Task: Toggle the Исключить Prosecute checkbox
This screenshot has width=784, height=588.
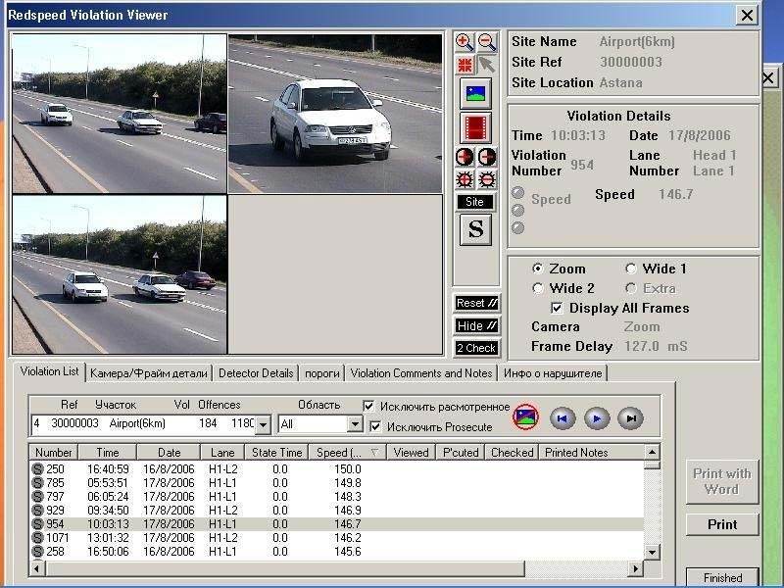Action: coord(375,426)
